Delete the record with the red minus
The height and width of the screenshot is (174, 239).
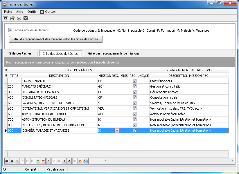[43, 161]
